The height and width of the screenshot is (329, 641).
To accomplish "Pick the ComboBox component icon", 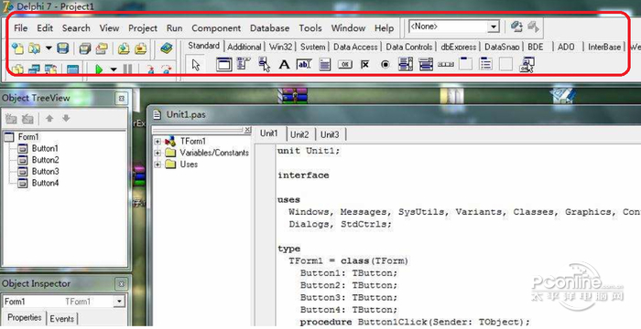I will click(x=426, y=64).
